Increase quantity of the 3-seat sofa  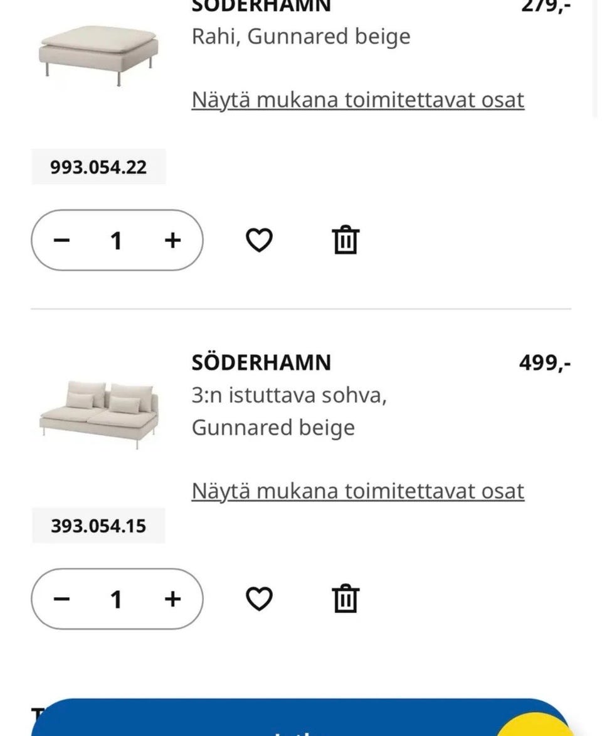[172, 599]
